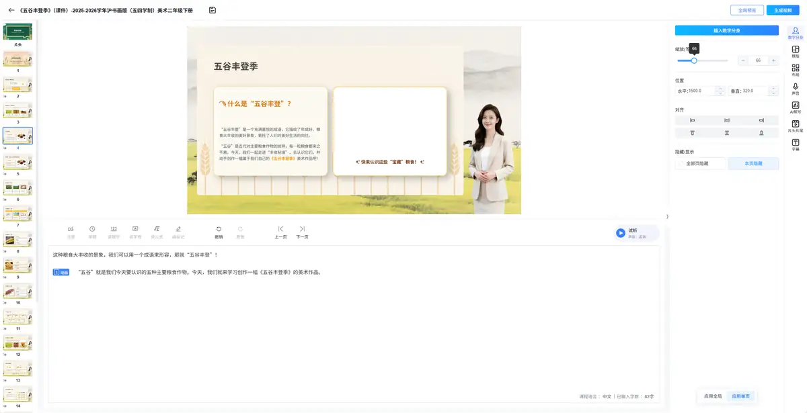Increment the 垂直 position value

(x=774, y=88)
